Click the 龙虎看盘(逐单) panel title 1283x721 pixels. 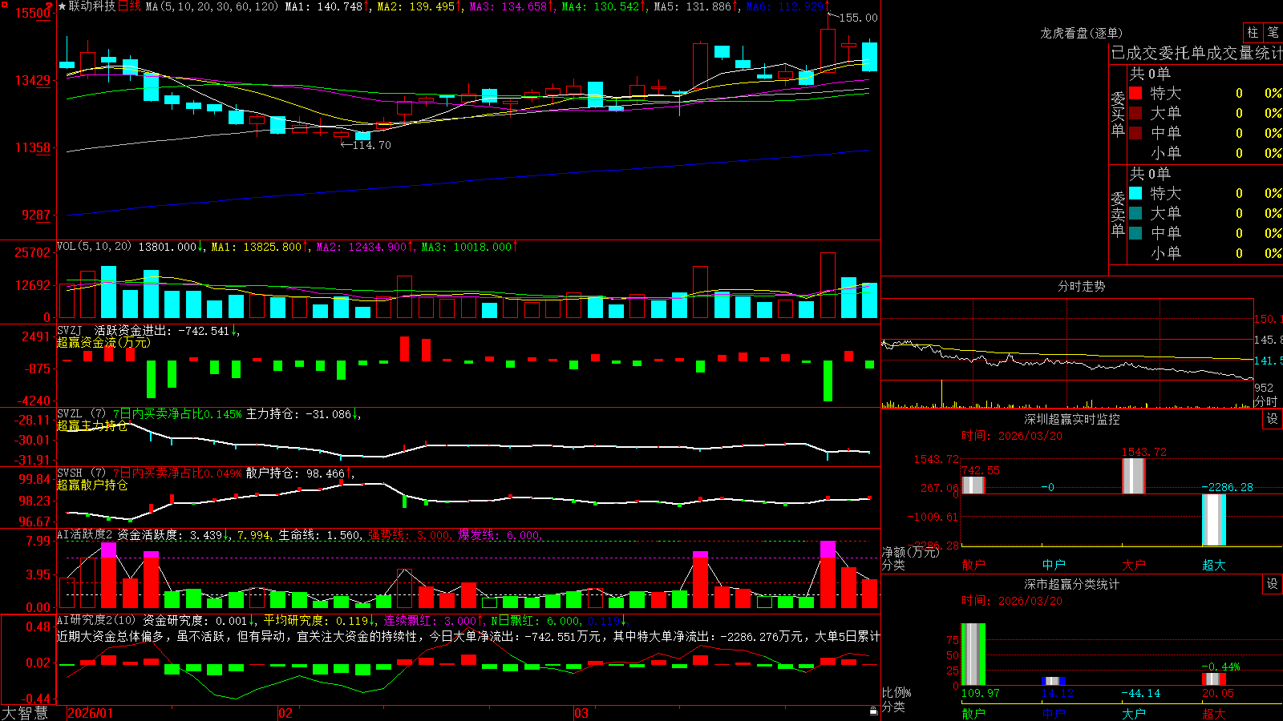click(x=1082, y=33)
